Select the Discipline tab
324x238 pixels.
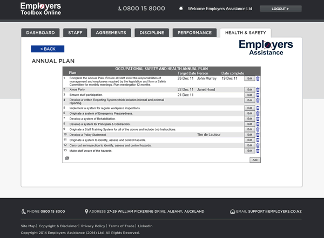pos(152,33)
